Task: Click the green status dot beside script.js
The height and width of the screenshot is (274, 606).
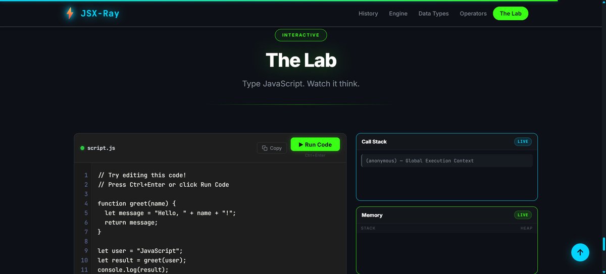Action: point(82,148)
